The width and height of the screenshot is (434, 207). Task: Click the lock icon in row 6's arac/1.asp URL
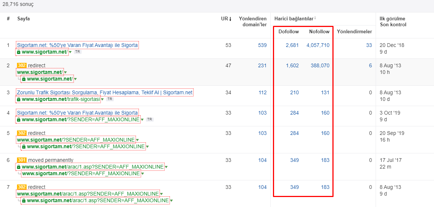(x=18, y=167)
